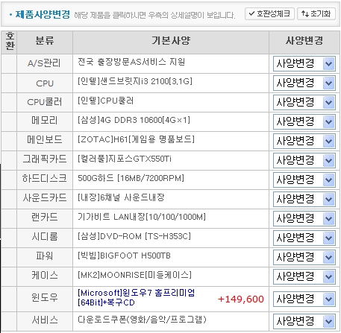Expand the 파워 spec change dropdown
This screenshot has height=333, width=341.
[304, 257]
